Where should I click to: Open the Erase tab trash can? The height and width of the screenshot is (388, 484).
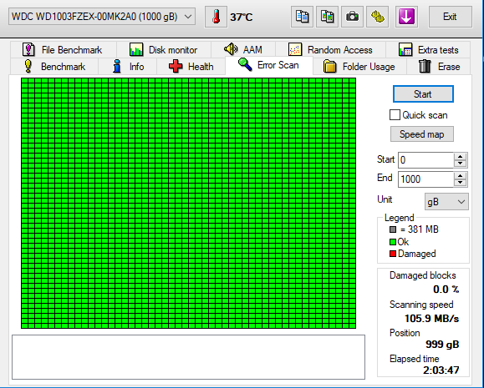coord(425,66)
